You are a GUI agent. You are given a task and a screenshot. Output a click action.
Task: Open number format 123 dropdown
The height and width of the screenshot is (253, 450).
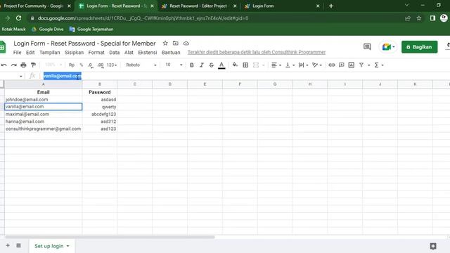click(x=112, y=65)
